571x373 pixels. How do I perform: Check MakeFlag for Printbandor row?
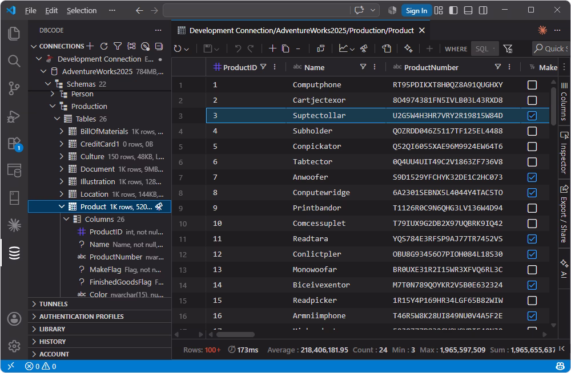click(532, 208)
